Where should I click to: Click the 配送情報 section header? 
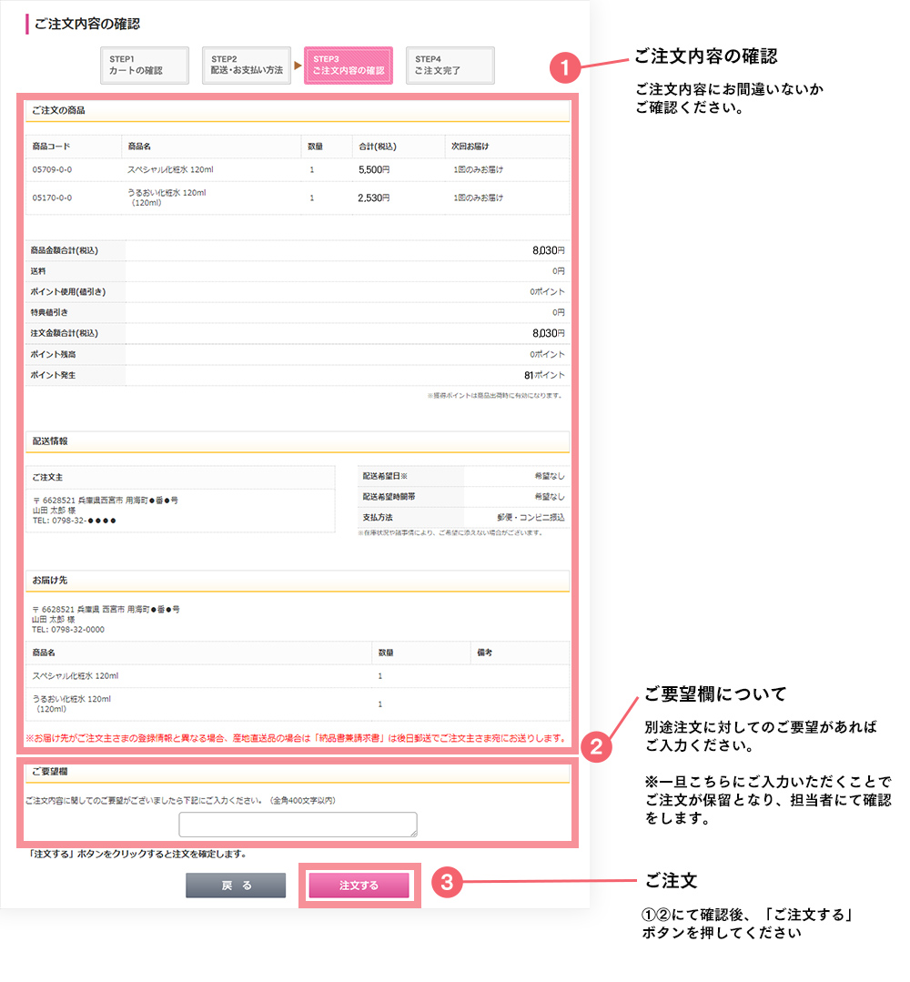point(51,440)
